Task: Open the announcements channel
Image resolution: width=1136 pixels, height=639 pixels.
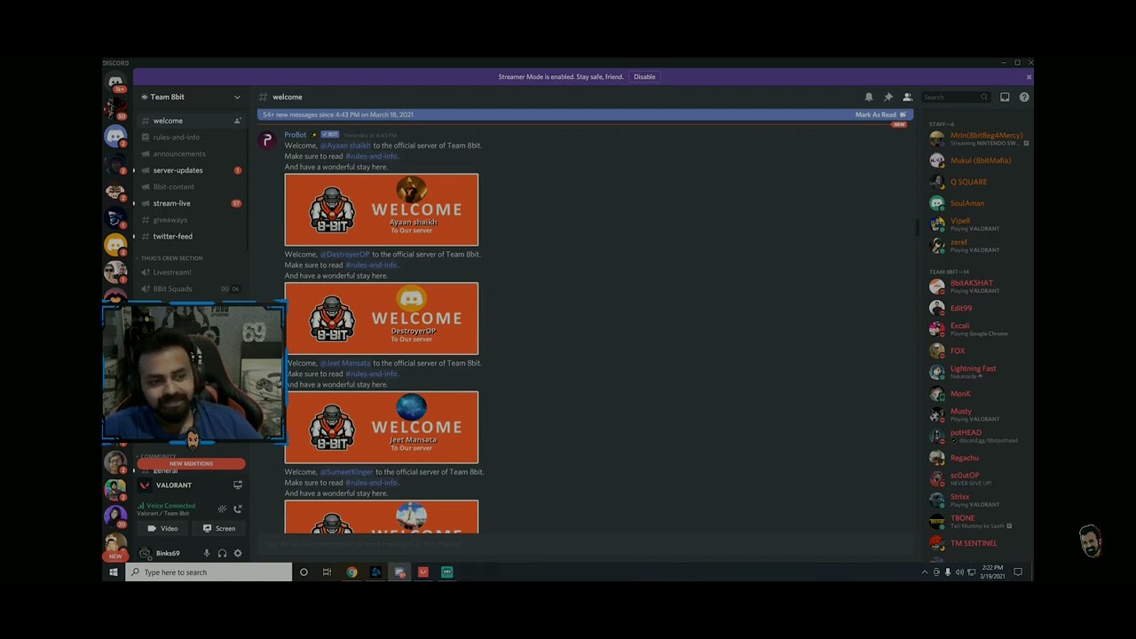Action: (190, 154)
